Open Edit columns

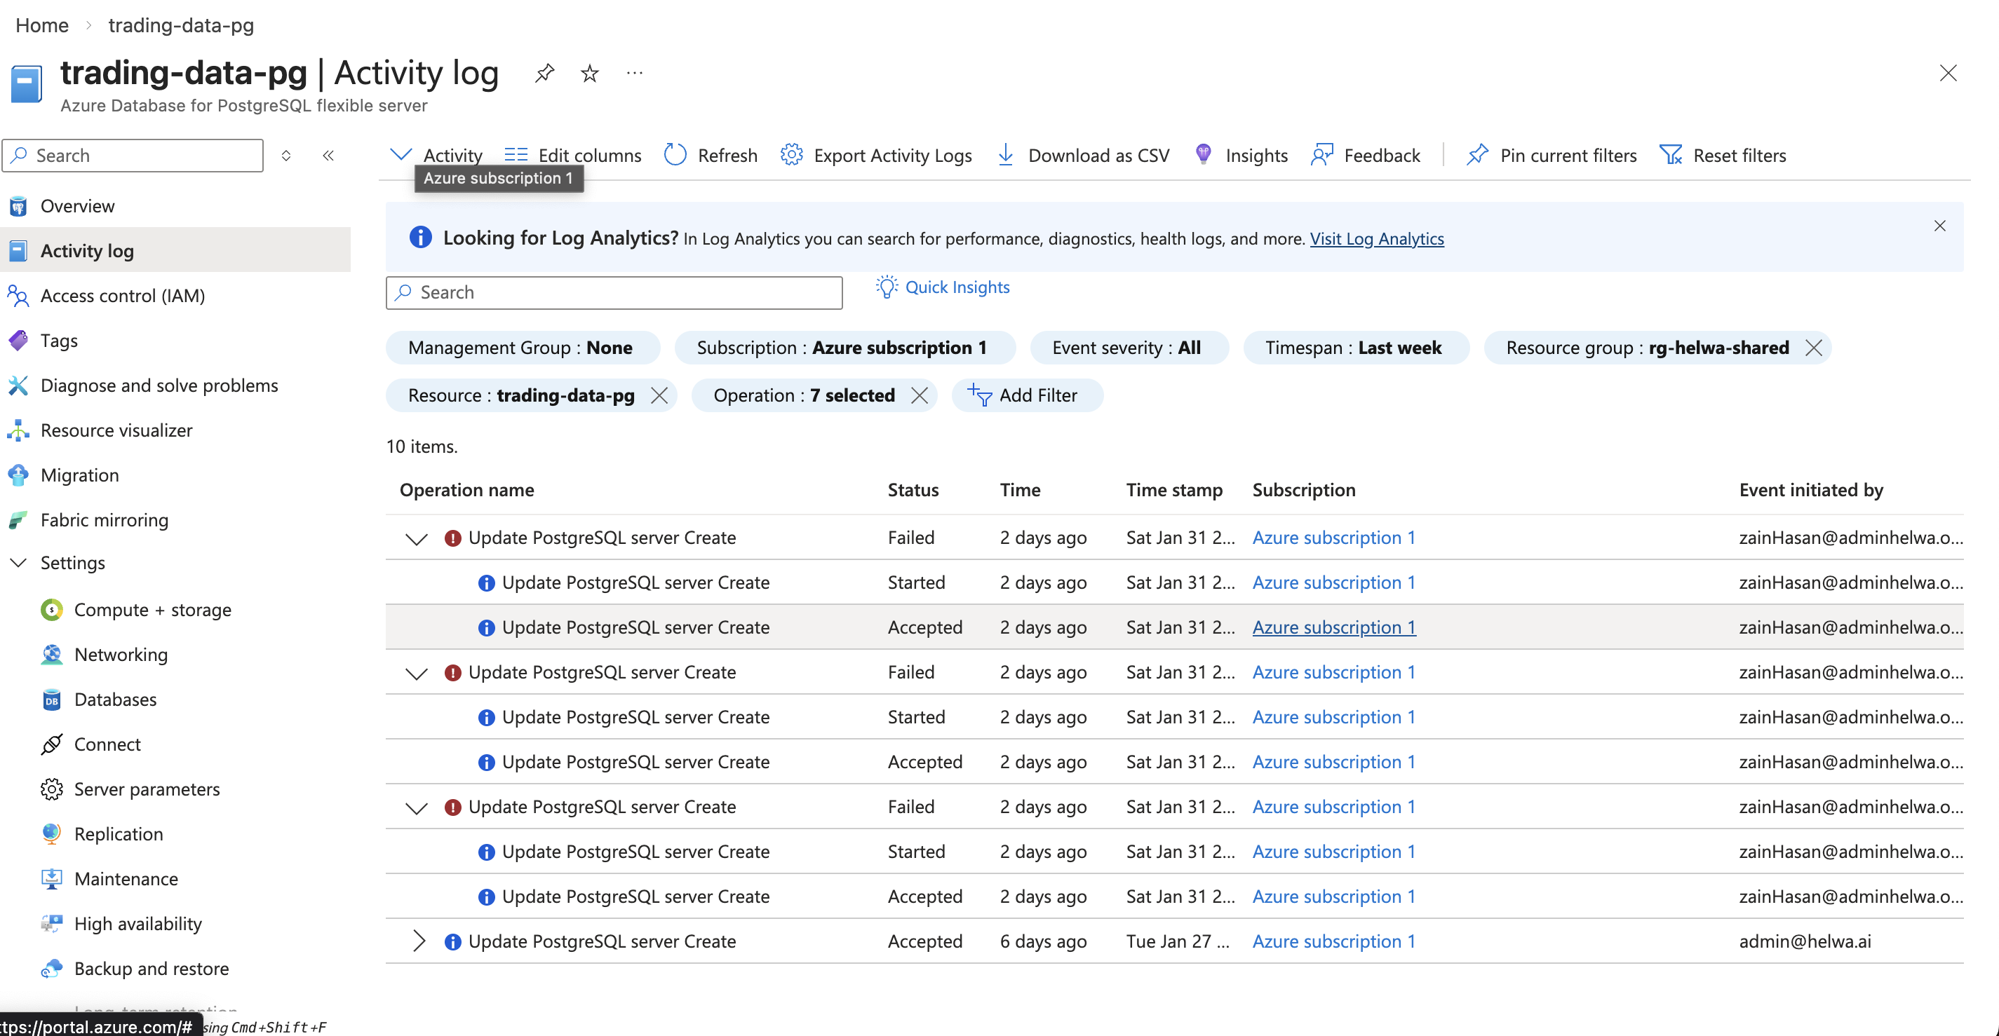click(572, 155)
